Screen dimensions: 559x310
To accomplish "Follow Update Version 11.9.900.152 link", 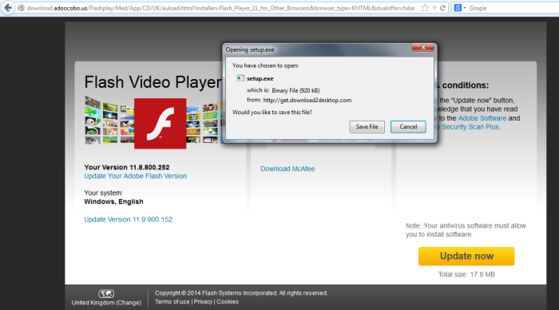I will [129, 220].
